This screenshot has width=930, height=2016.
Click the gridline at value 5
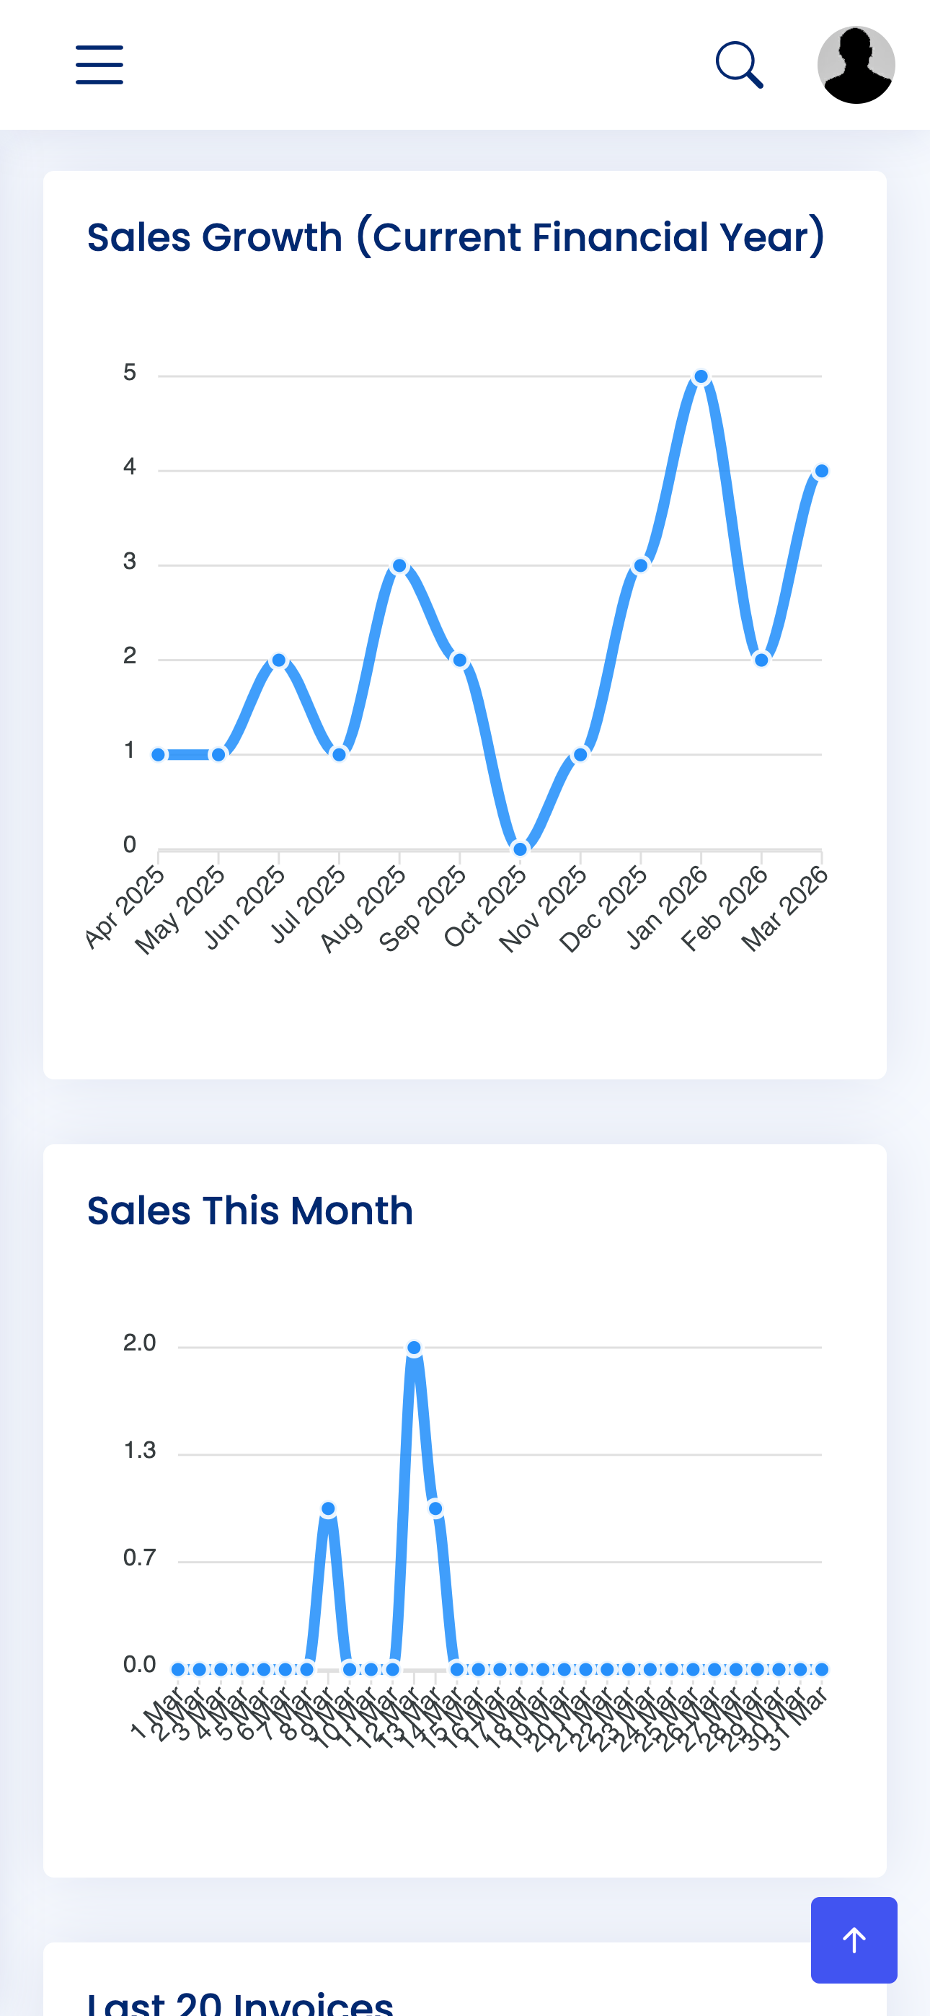(470, 374)
